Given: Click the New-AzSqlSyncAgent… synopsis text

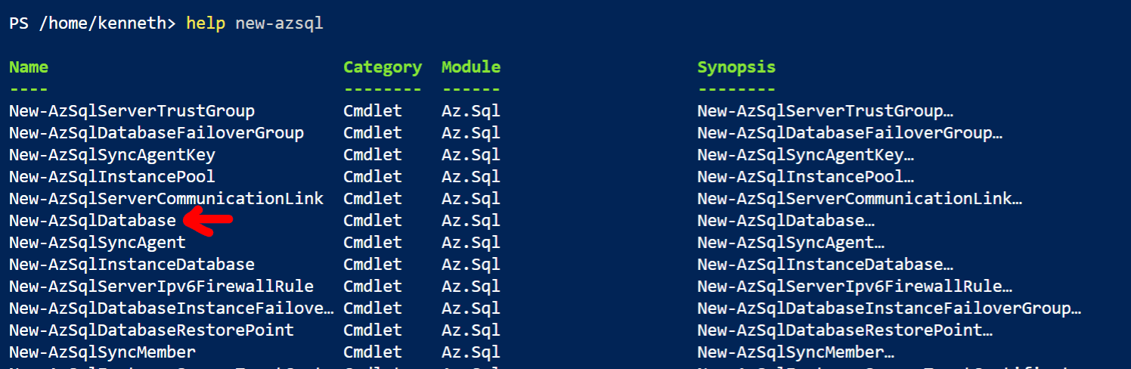Looking at the screenshot, I should tap(791, 243).
